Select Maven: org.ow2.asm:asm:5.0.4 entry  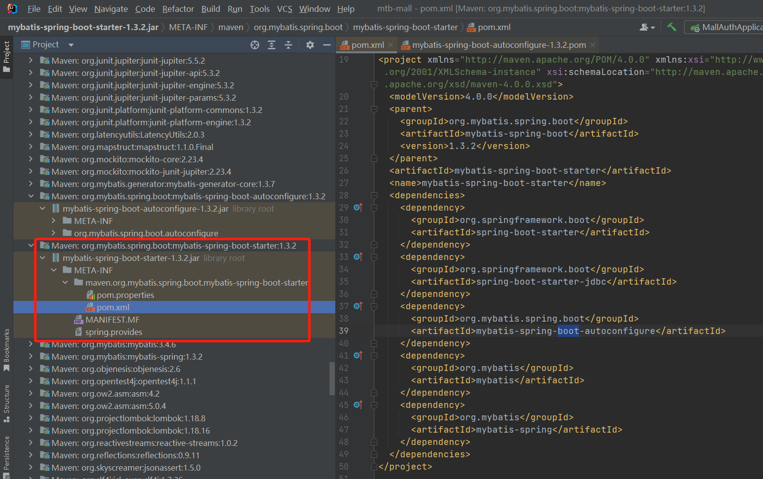point(103,406)
